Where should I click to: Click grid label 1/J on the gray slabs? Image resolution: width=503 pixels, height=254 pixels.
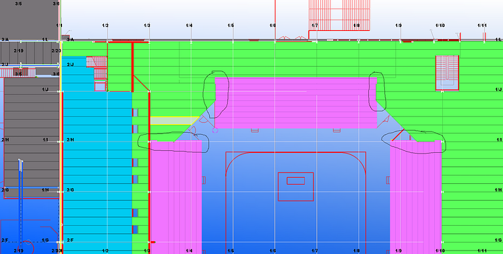(x=45, y=90)
